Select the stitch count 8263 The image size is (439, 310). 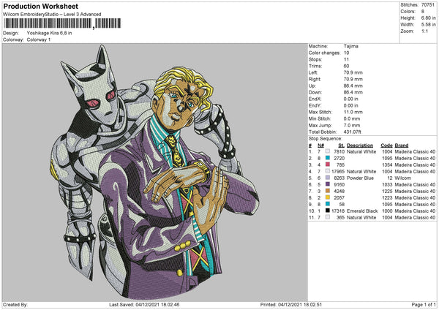[339, 178]
